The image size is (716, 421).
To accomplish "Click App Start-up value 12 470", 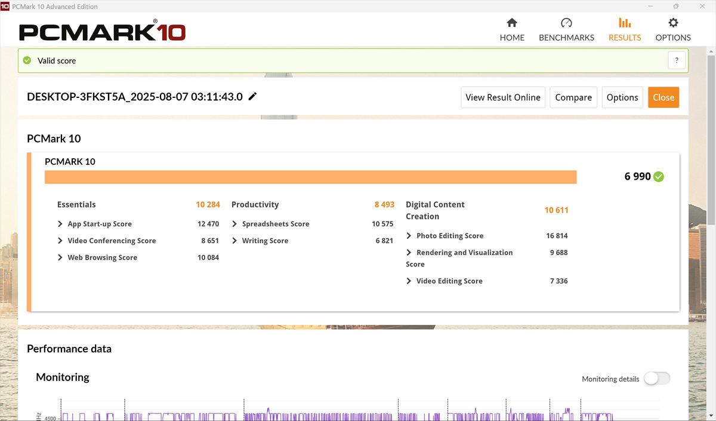I will pos(208,224).
